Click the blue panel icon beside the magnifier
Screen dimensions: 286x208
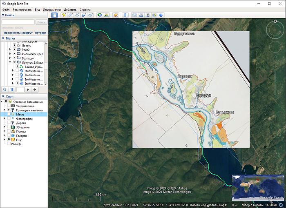(11, 90)
